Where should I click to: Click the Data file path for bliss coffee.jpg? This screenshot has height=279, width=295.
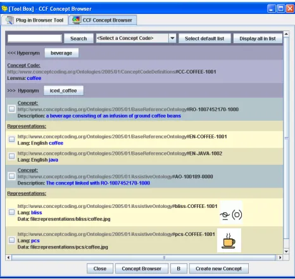(64, 219)
